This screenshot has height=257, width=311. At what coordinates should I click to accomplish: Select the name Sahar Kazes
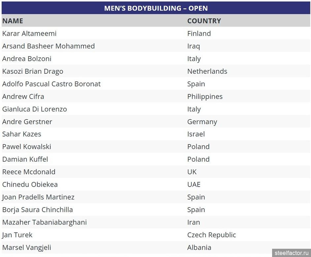tap(22, 134)
